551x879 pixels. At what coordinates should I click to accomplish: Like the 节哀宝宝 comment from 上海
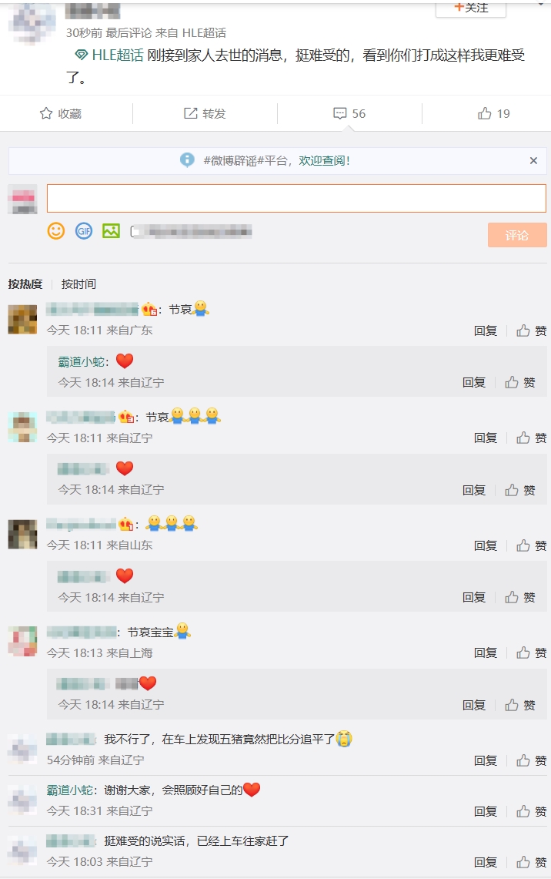[532, 653]
